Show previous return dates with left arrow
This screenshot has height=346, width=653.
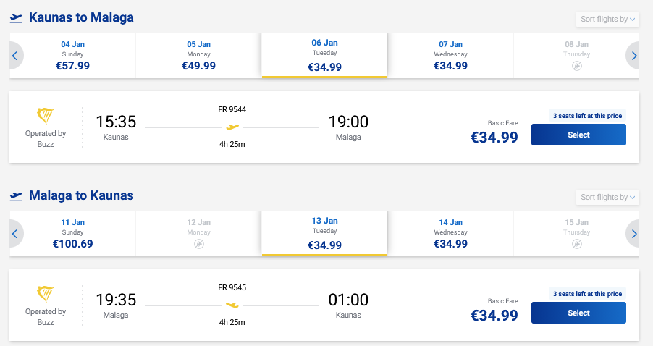pos(15,234)
